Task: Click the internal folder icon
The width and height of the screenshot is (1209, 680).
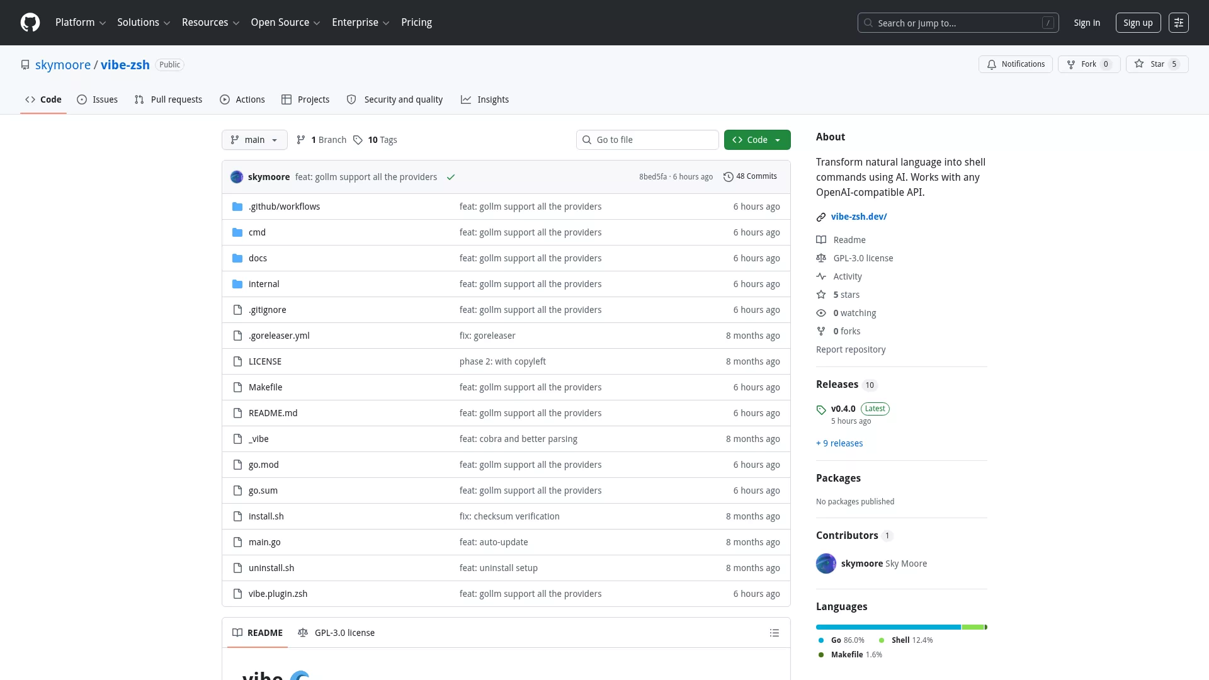Action: (237, 284)
